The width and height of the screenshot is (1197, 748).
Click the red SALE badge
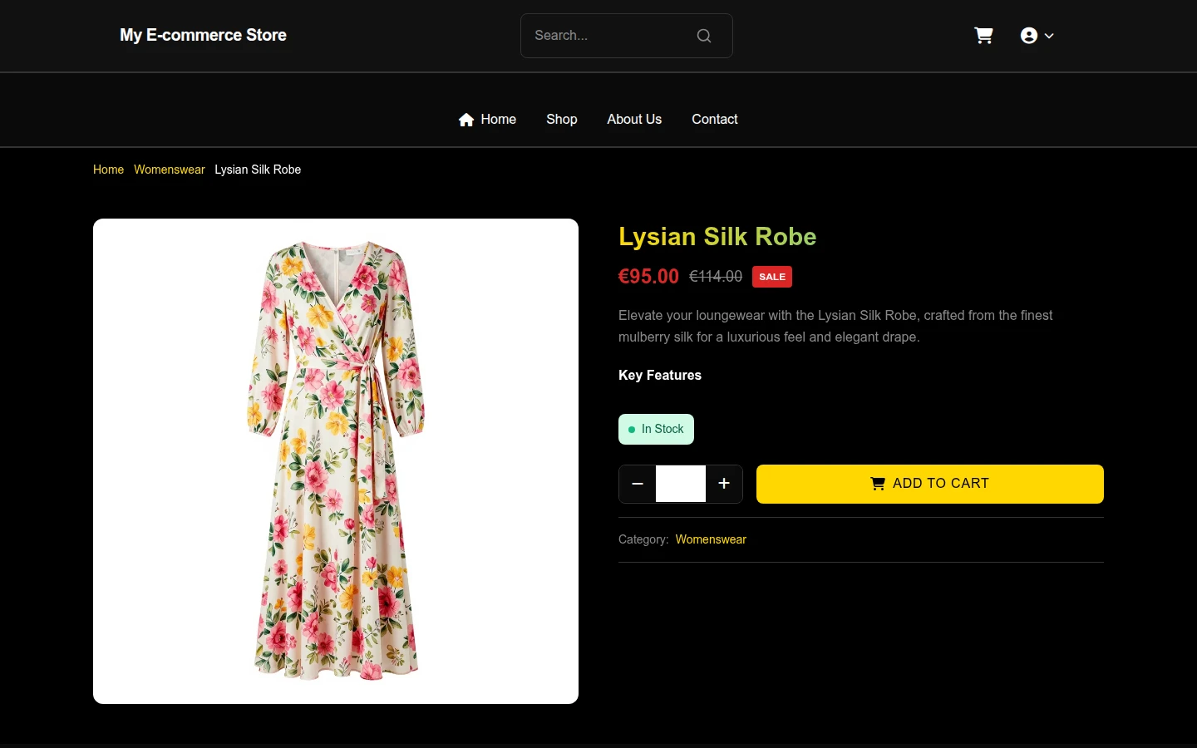click(x=772, y=277)
